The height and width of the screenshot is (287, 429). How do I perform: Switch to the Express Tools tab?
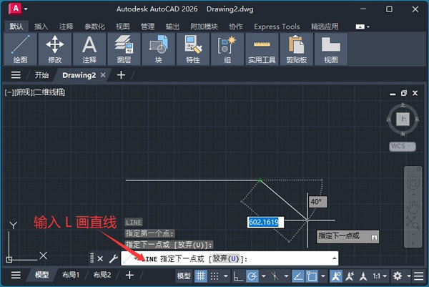(277, 26)
